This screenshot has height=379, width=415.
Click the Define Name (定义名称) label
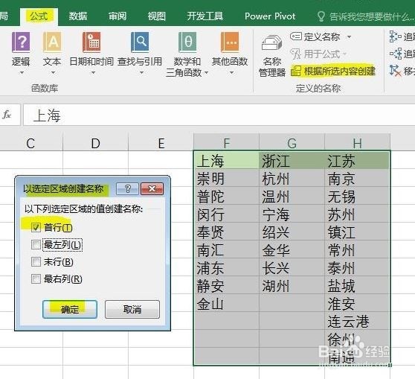322,36
